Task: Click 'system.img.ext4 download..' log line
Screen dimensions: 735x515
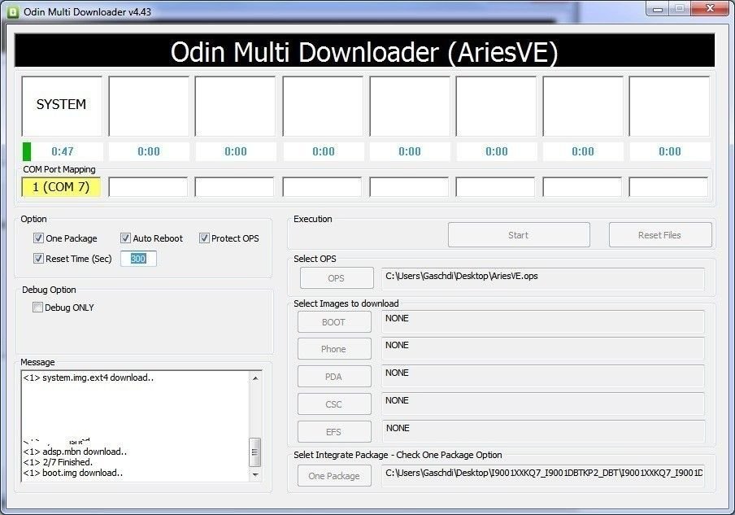Action: point(89,378)
